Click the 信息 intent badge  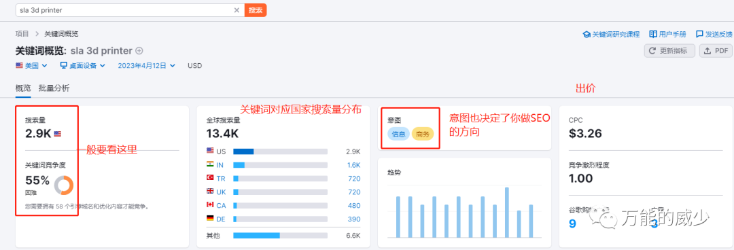tap(398, 134)
